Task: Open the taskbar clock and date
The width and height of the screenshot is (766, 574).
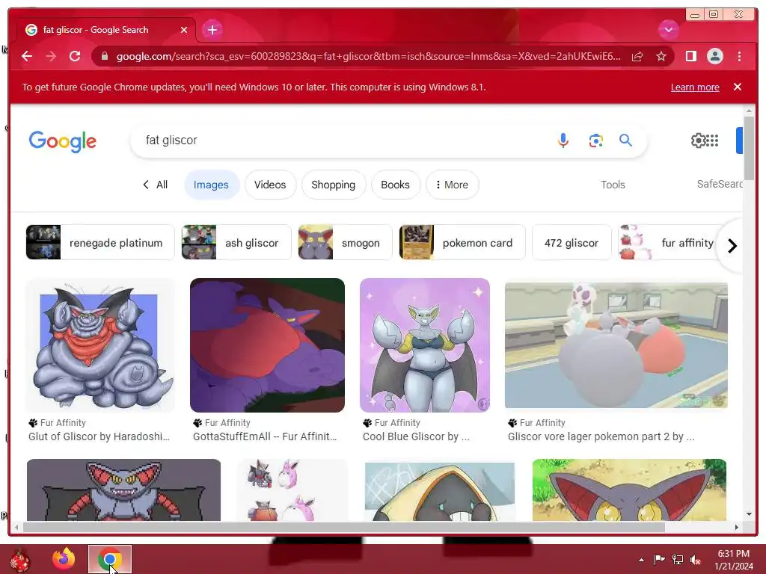Action: 734,560
